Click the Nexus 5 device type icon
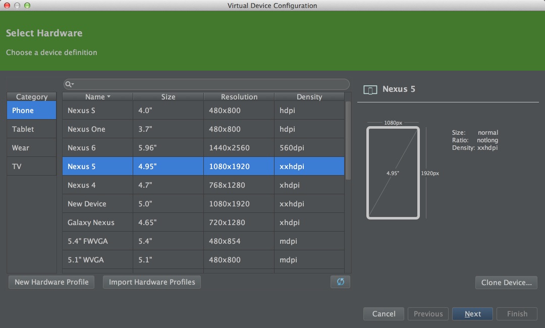This screenshot has height=328, width=545. [370, 90]
